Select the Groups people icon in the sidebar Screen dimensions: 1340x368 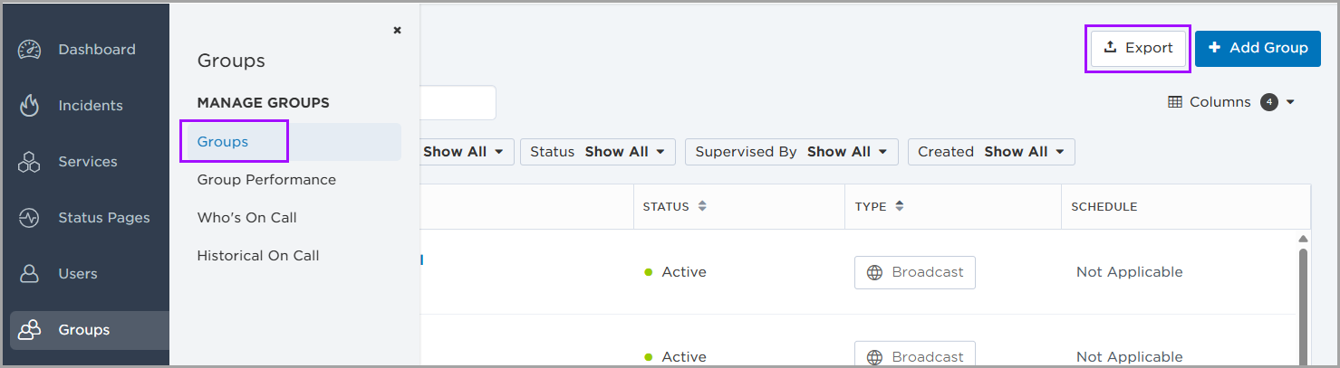click(x=30, y=330)
